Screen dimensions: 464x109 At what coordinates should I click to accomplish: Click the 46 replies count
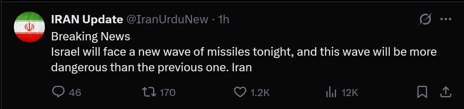click(x=75, y=93)
